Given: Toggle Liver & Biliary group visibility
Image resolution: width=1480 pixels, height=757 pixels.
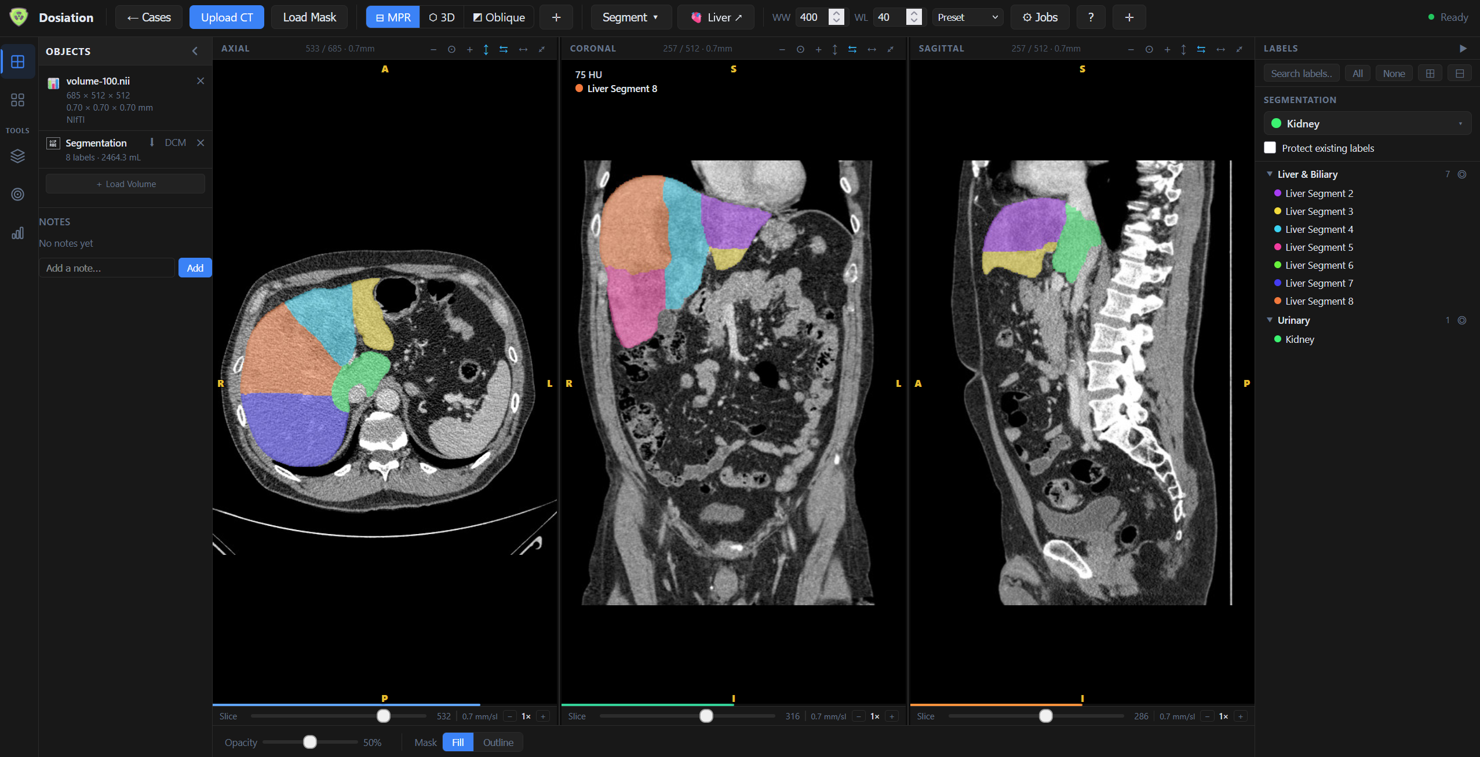Looking at the screenshot, I should pyautogui.click(x=1462, y=174).
